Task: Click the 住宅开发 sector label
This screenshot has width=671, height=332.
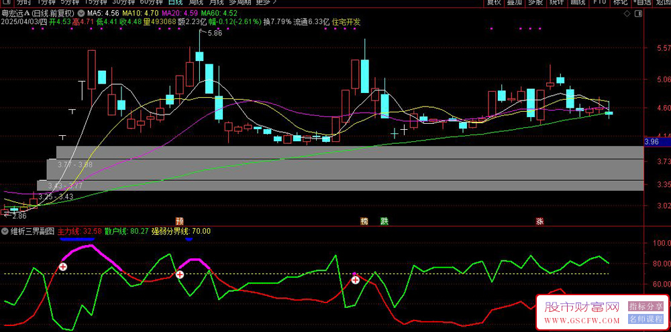Action: tap(346, 21)
